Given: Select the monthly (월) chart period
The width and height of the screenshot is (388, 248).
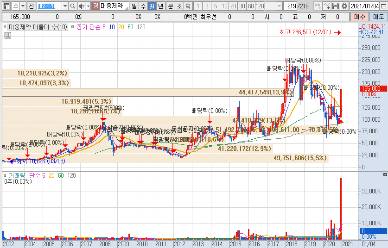Looking at the screenshot, I should tap(152, 6).
